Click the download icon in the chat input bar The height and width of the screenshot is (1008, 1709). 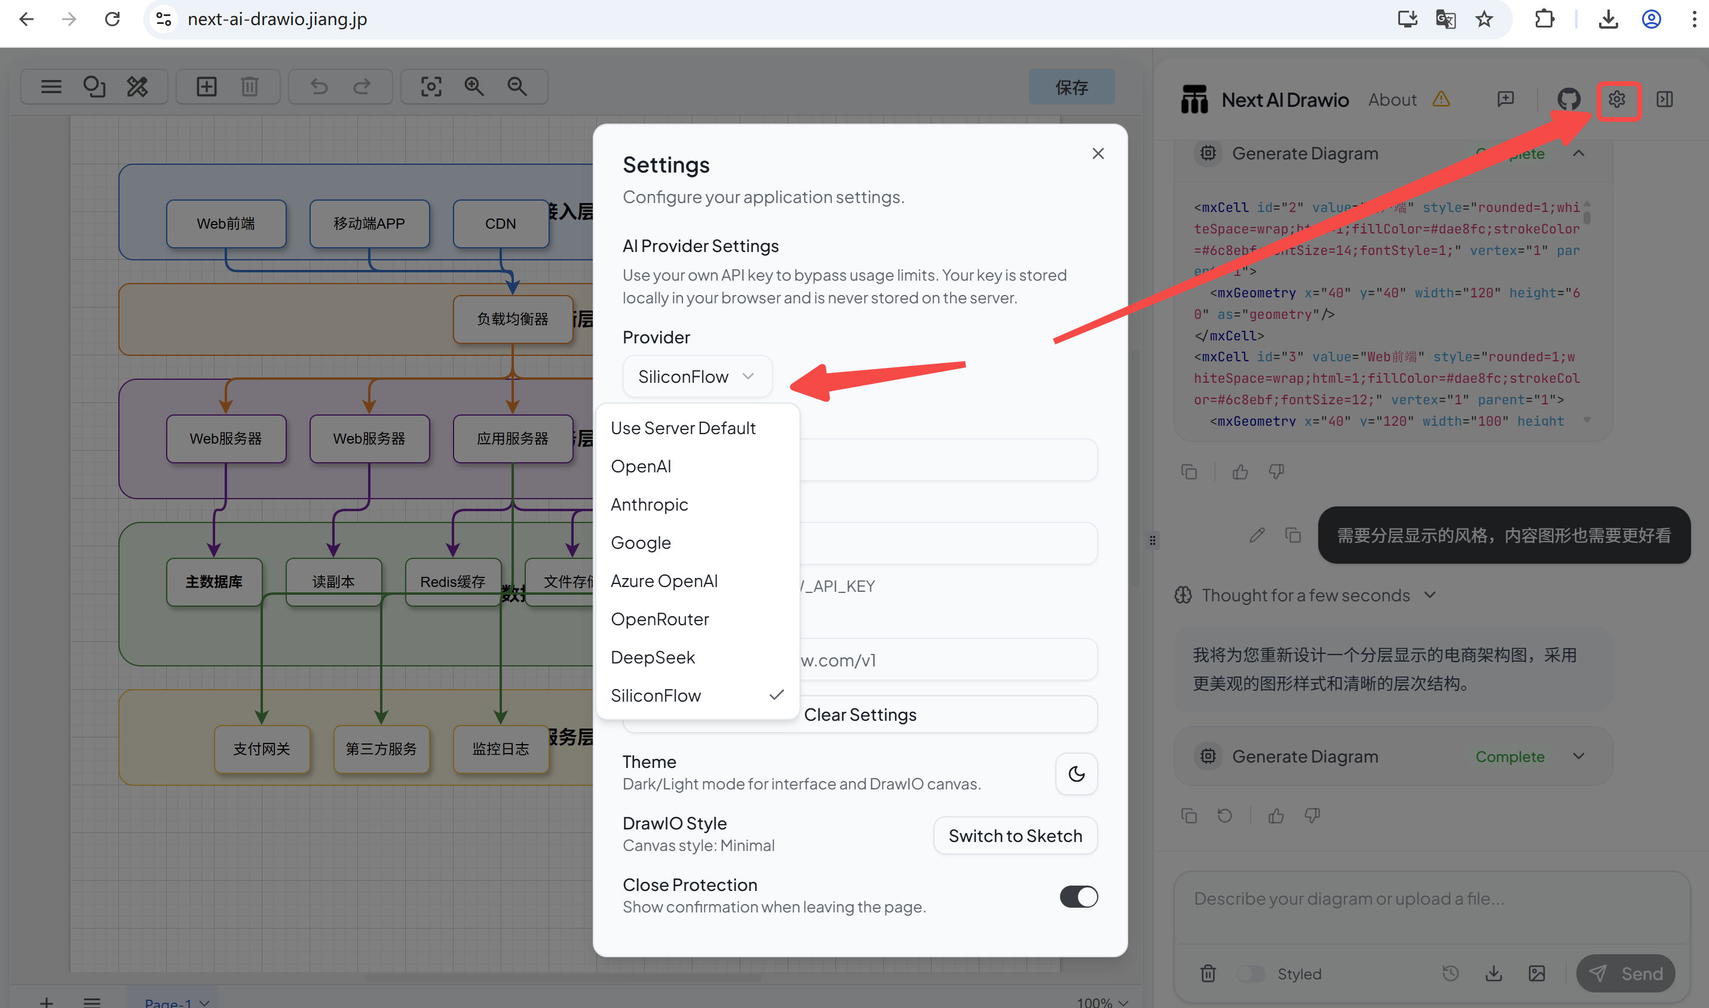coord(1494,973)
